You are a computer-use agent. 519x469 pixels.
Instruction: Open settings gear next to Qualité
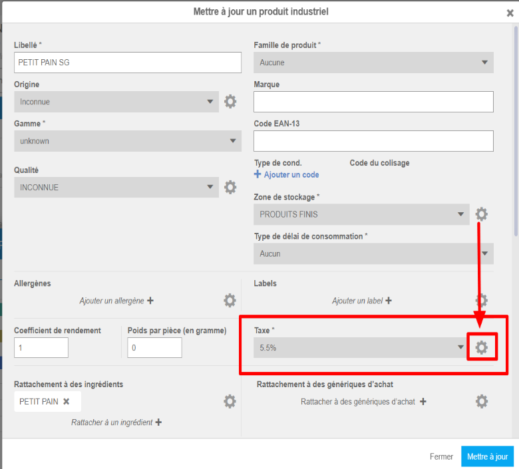click(x=230, y=188)
